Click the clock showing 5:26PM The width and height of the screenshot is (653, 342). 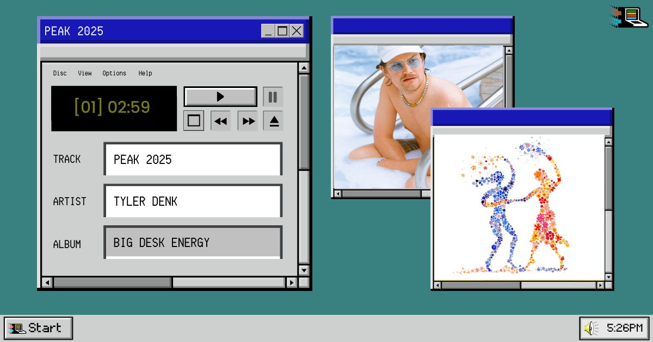point(625,328)
